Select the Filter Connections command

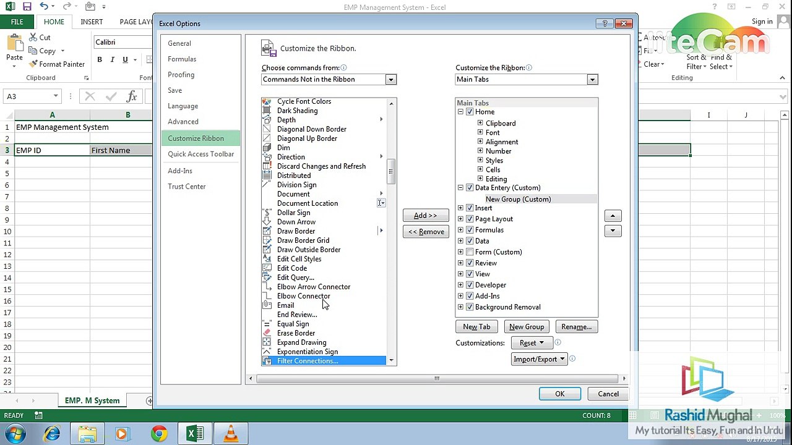tap(324, 361)
